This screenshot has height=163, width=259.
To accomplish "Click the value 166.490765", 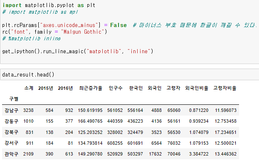I will tap(90, 121).
